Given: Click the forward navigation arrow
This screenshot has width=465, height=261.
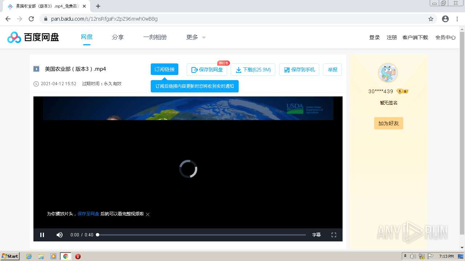Looking at the screenshot, I should [x=20, y=19].
